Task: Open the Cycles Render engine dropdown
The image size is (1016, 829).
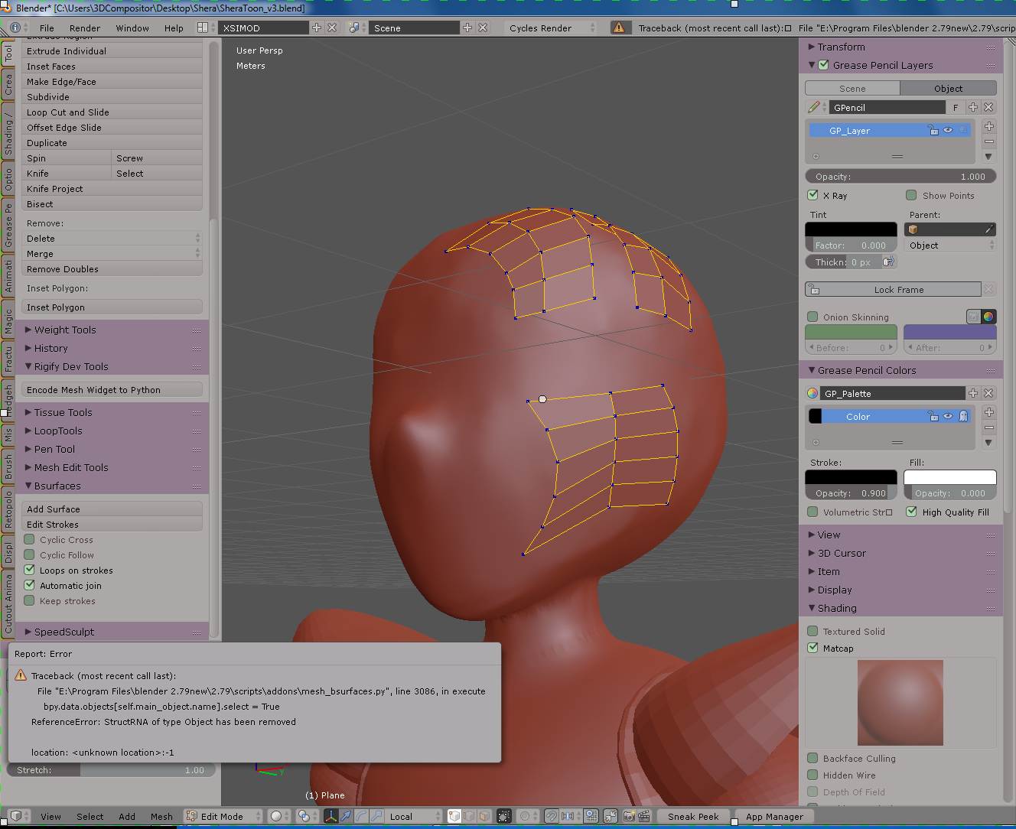Action: [x=551, y=28]
